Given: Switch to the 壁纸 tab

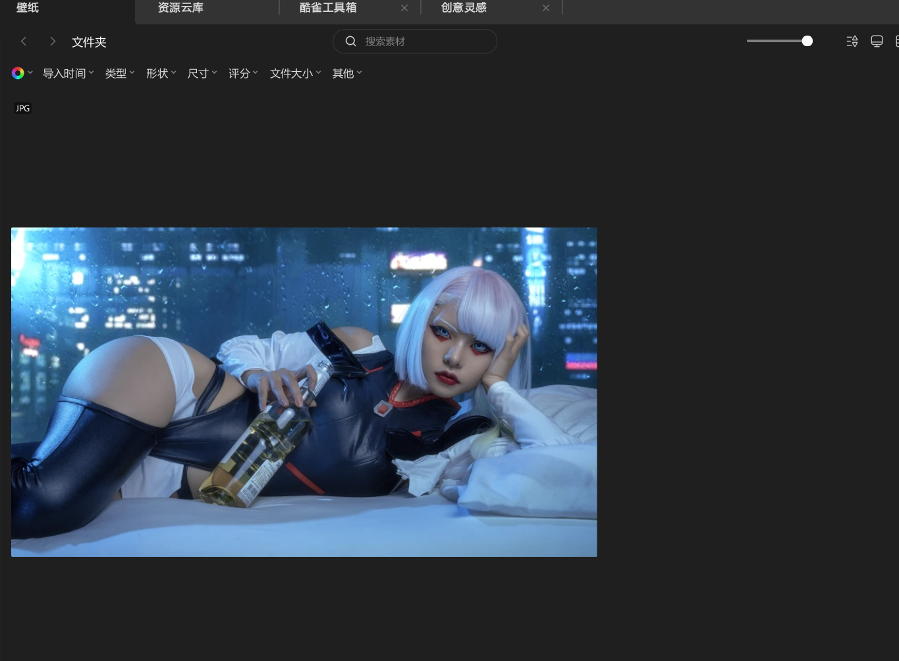Looking at the screenshot, I should click(28, 8).
